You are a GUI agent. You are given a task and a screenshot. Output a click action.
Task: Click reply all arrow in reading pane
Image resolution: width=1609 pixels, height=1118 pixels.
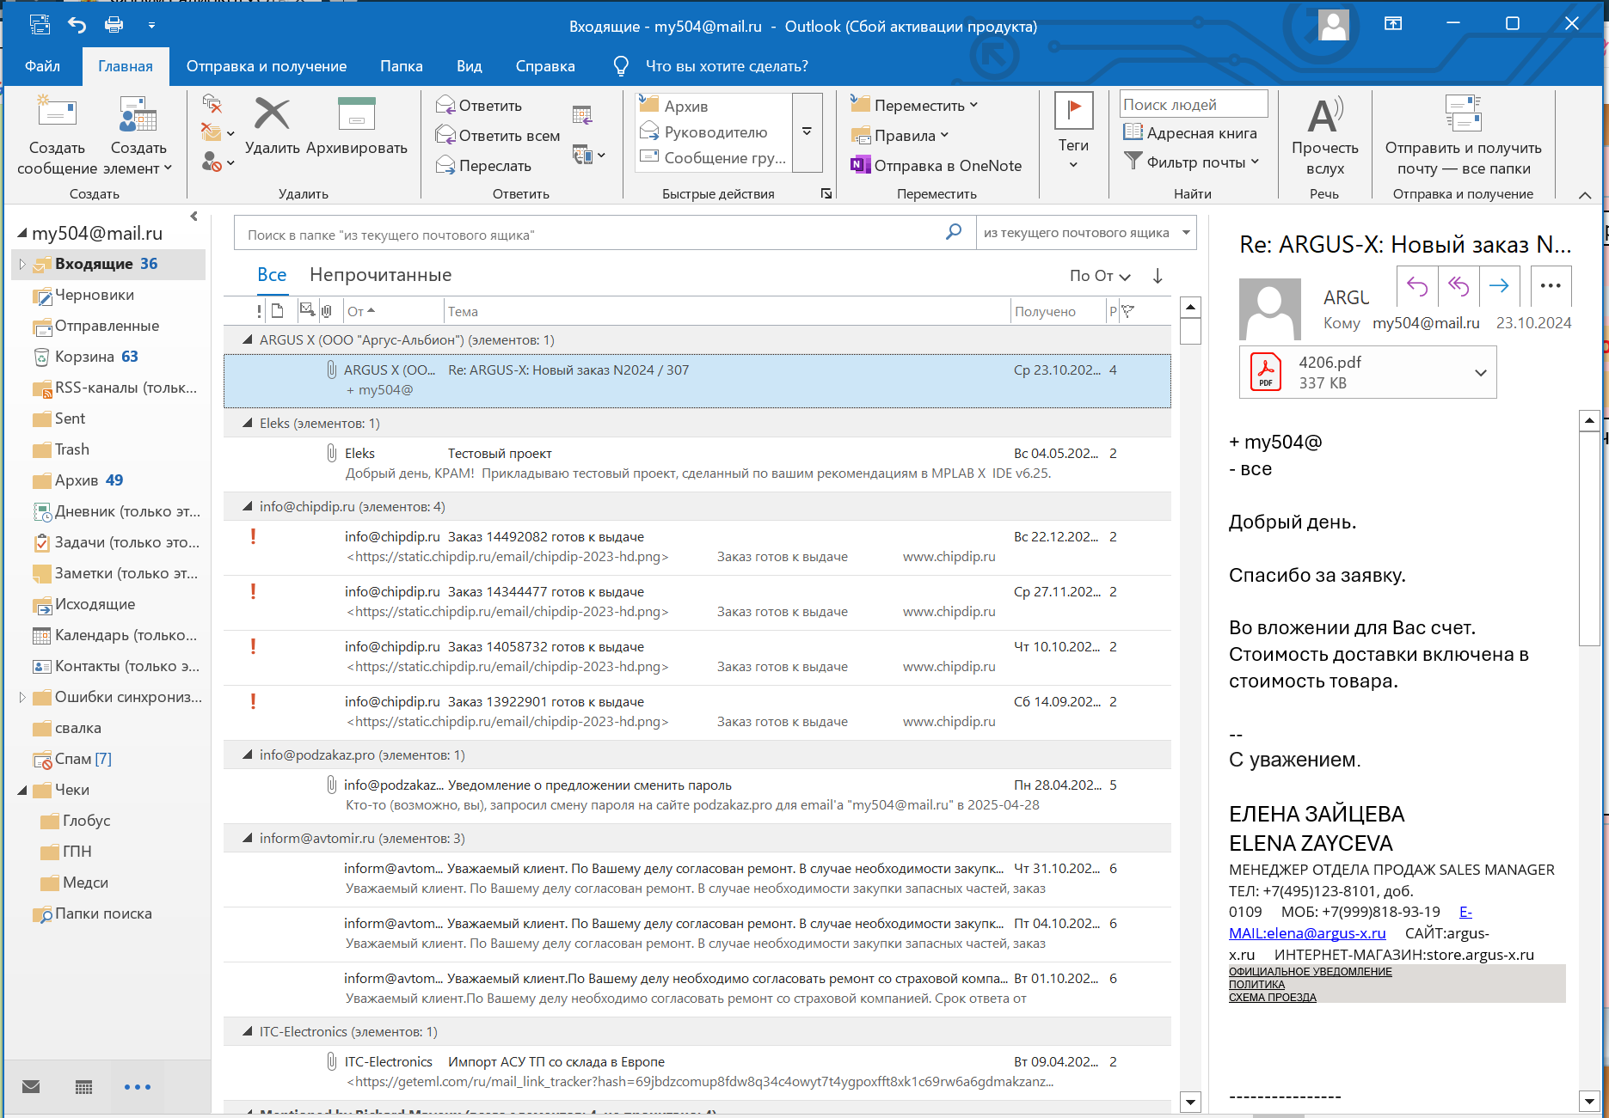[1459, 286]
